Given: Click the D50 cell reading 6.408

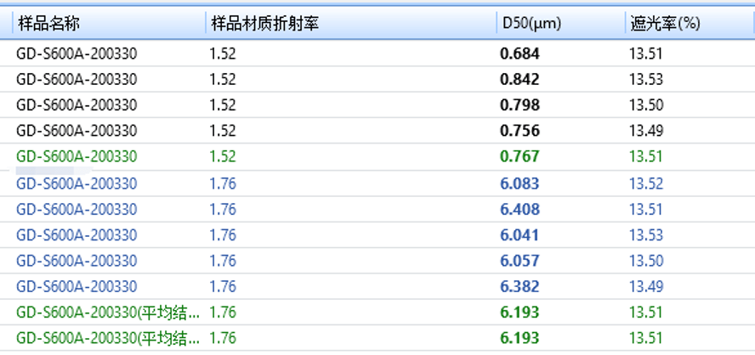Looking at the screenshot, I should (519, 209).
